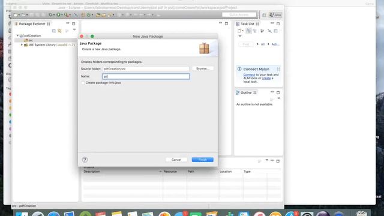Image resolution: width=384 pixels, height=216 pixels.
Task: Maximize the Task List panel
Action: point(278,24)
